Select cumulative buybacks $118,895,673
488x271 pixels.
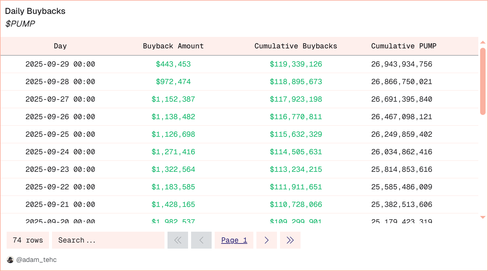click(x=296, y=82)
